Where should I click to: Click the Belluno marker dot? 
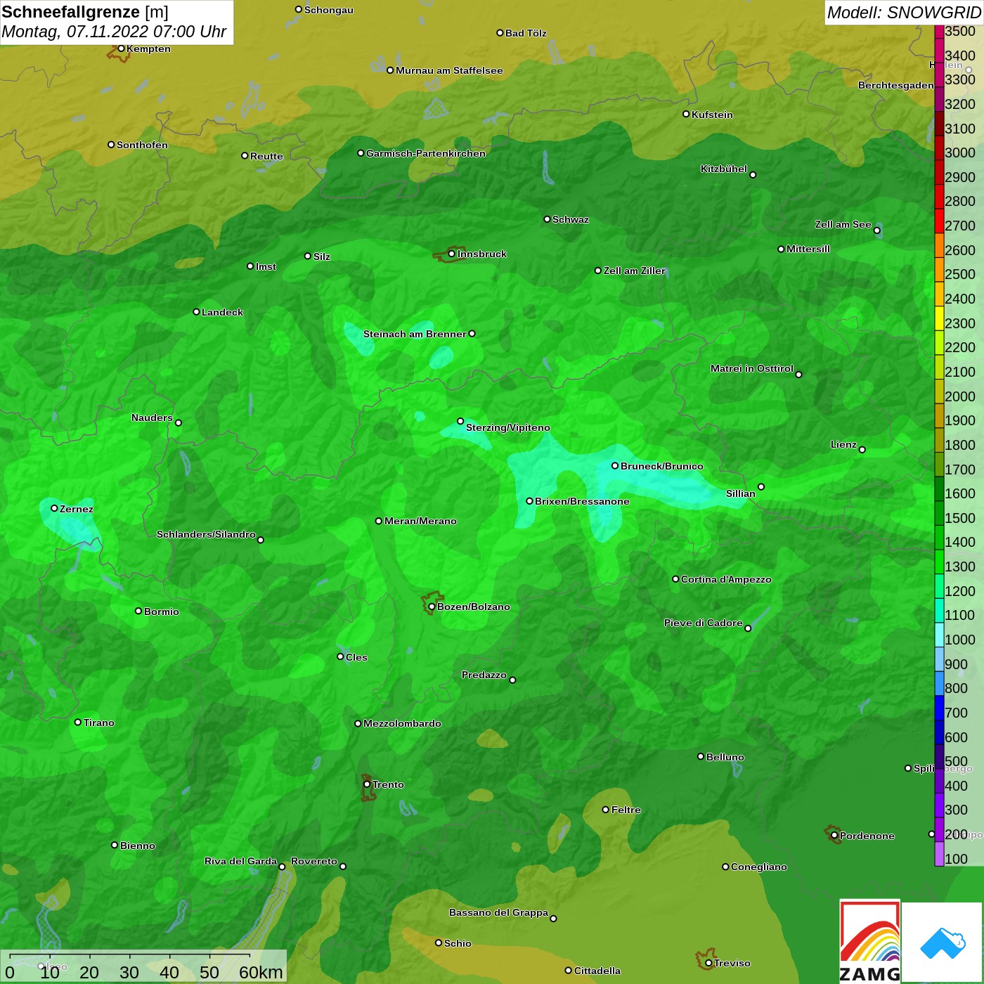click(701, 756)
